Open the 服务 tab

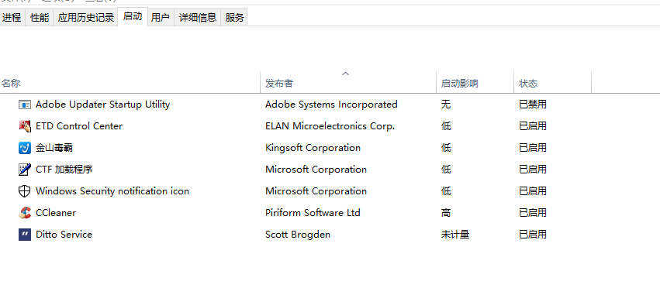(234, 18)
